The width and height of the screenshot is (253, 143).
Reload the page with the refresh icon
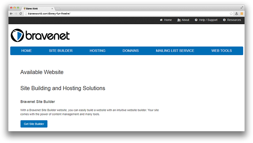coord(21,14)
